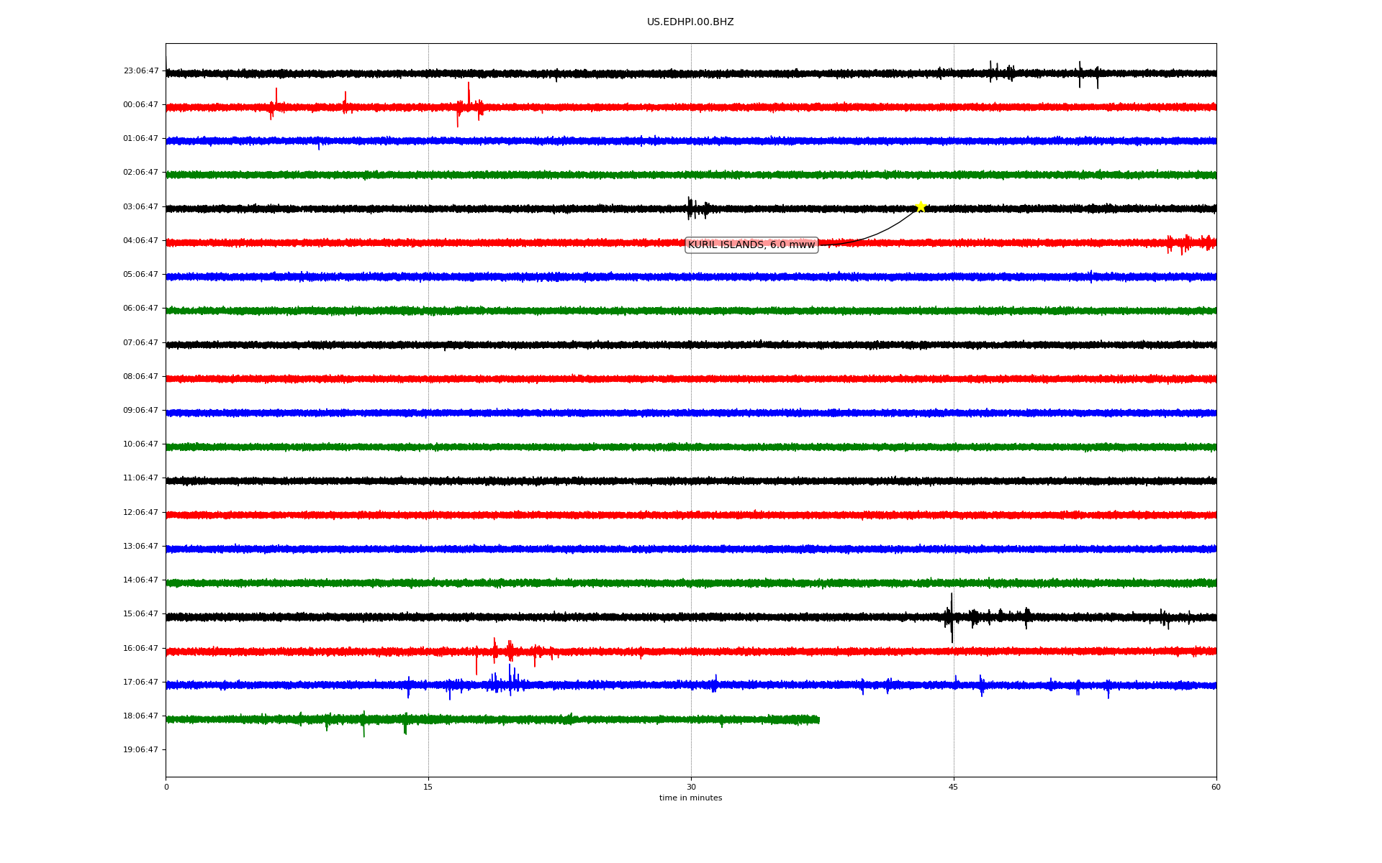Click the 03:06:47 trace label

[x=141, y=207]
